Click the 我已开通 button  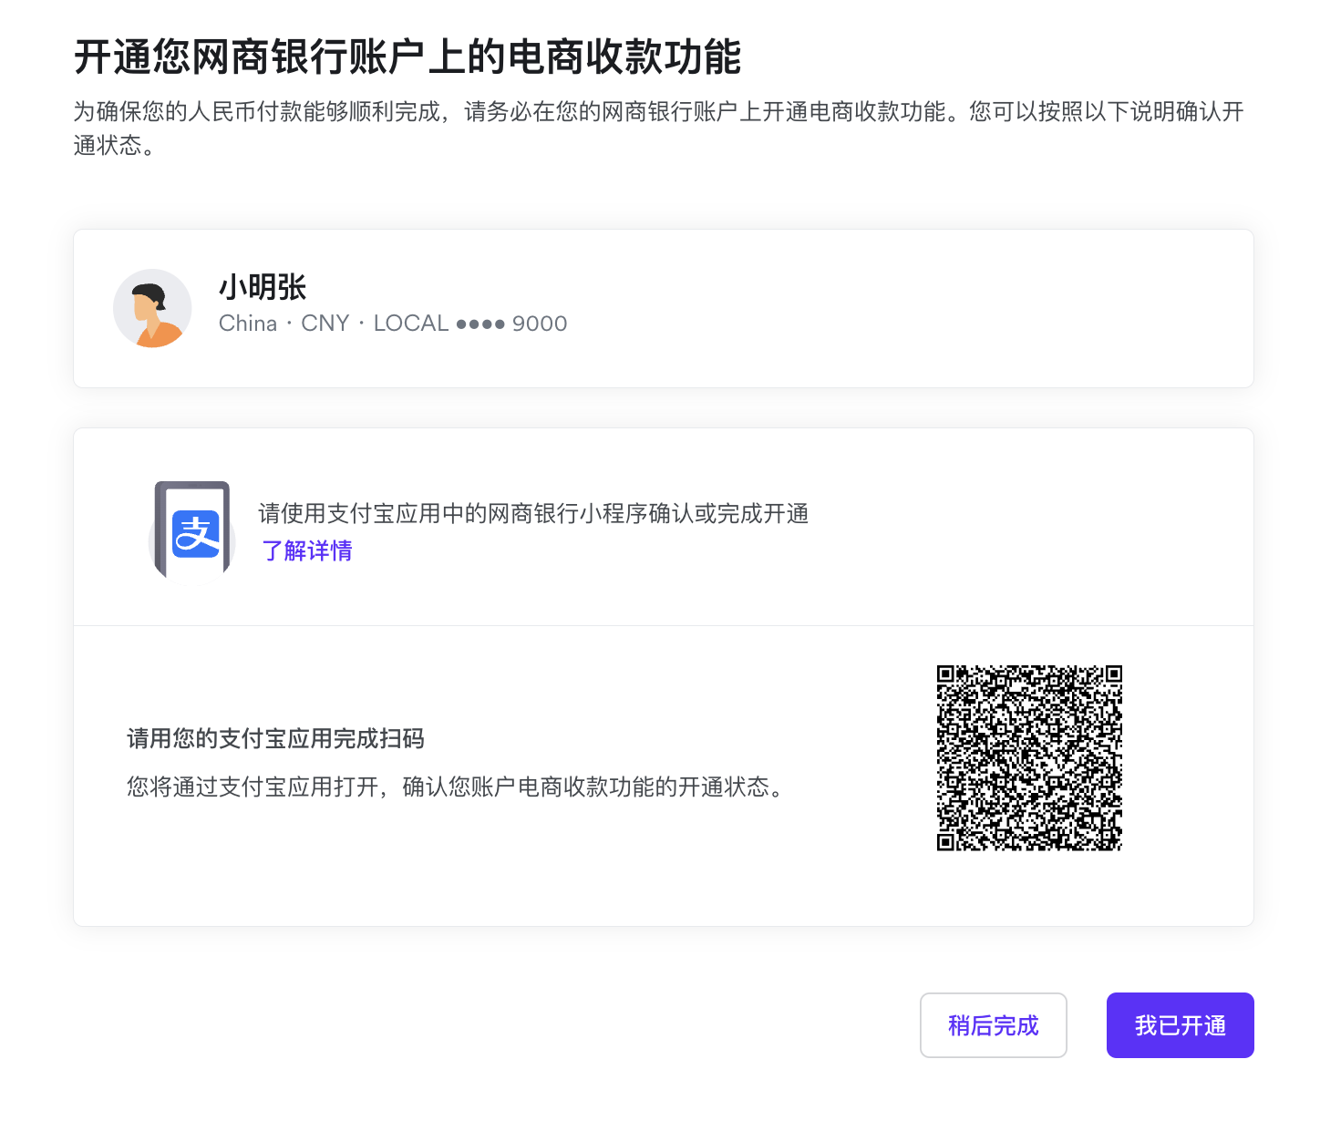click(x=1180, y=1025)
